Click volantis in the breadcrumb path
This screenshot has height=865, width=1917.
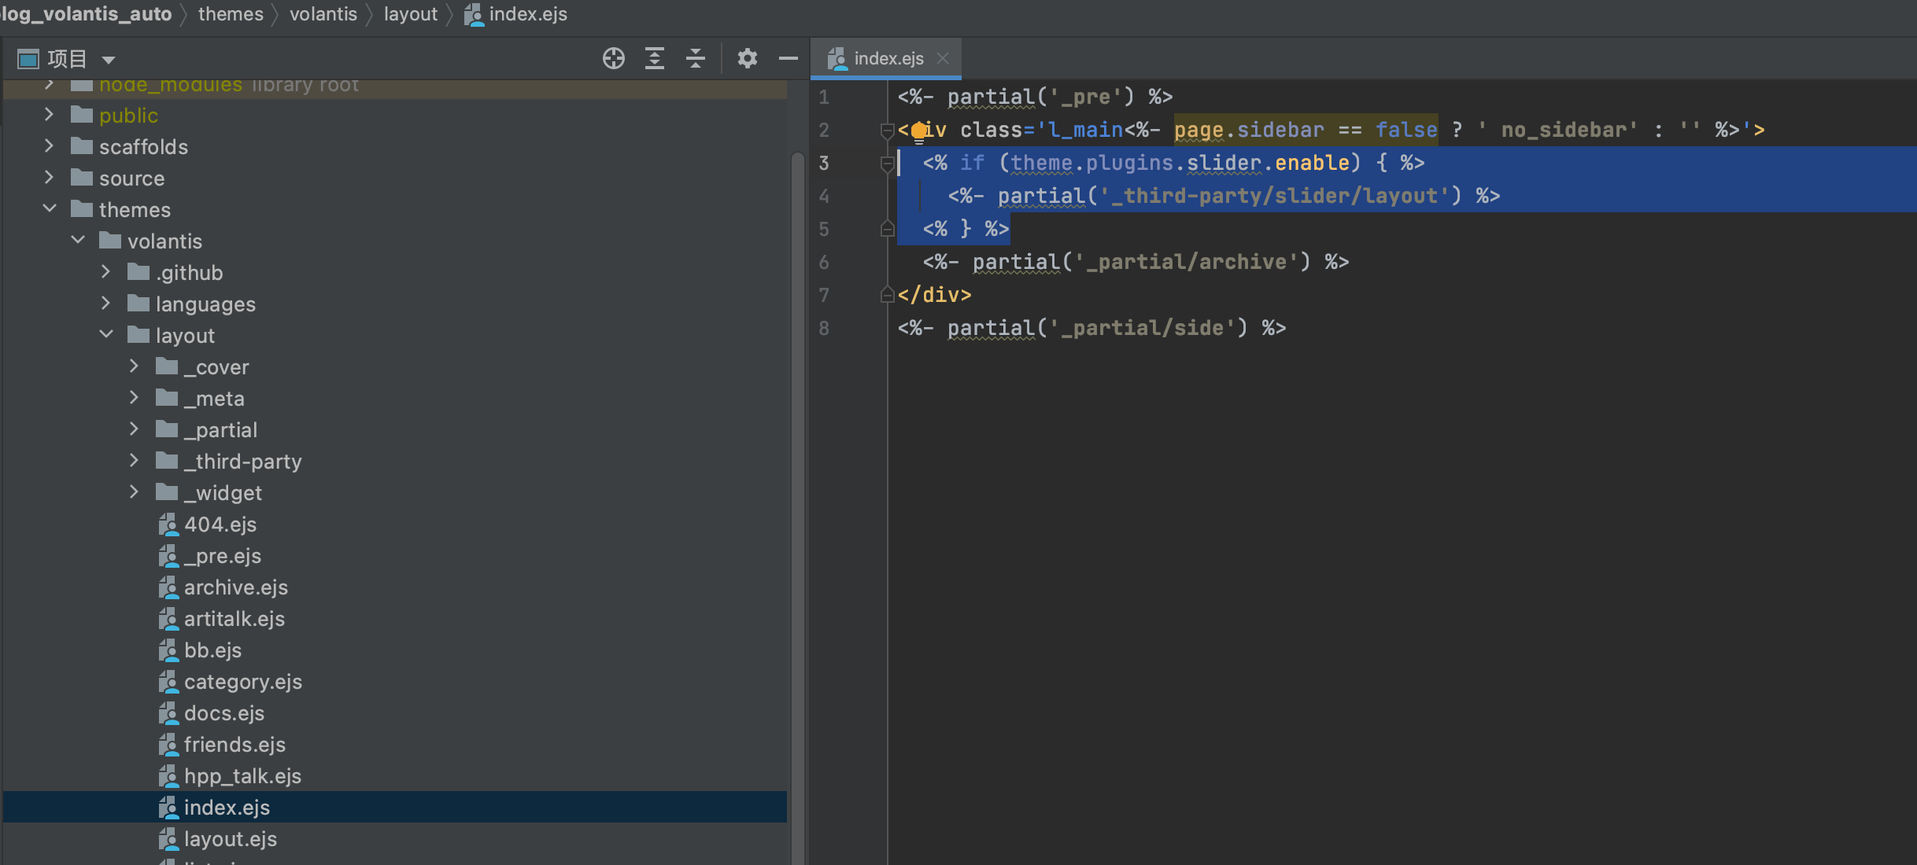[x=323, y=14]
